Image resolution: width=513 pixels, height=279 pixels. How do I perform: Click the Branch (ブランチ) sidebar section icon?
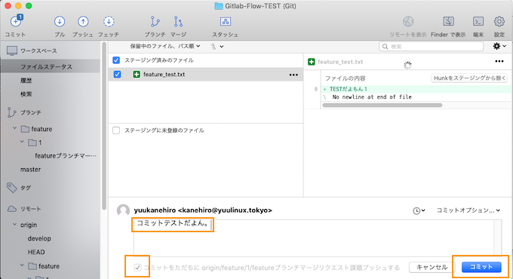[11, 112]
